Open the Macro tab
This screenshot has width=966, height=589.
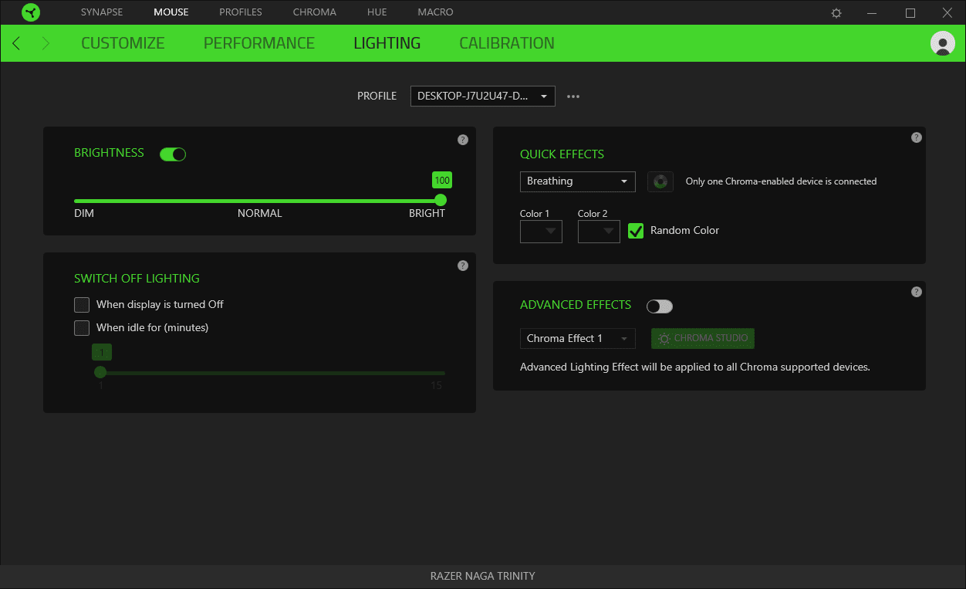pyautogui.click(x=436, y=12)
